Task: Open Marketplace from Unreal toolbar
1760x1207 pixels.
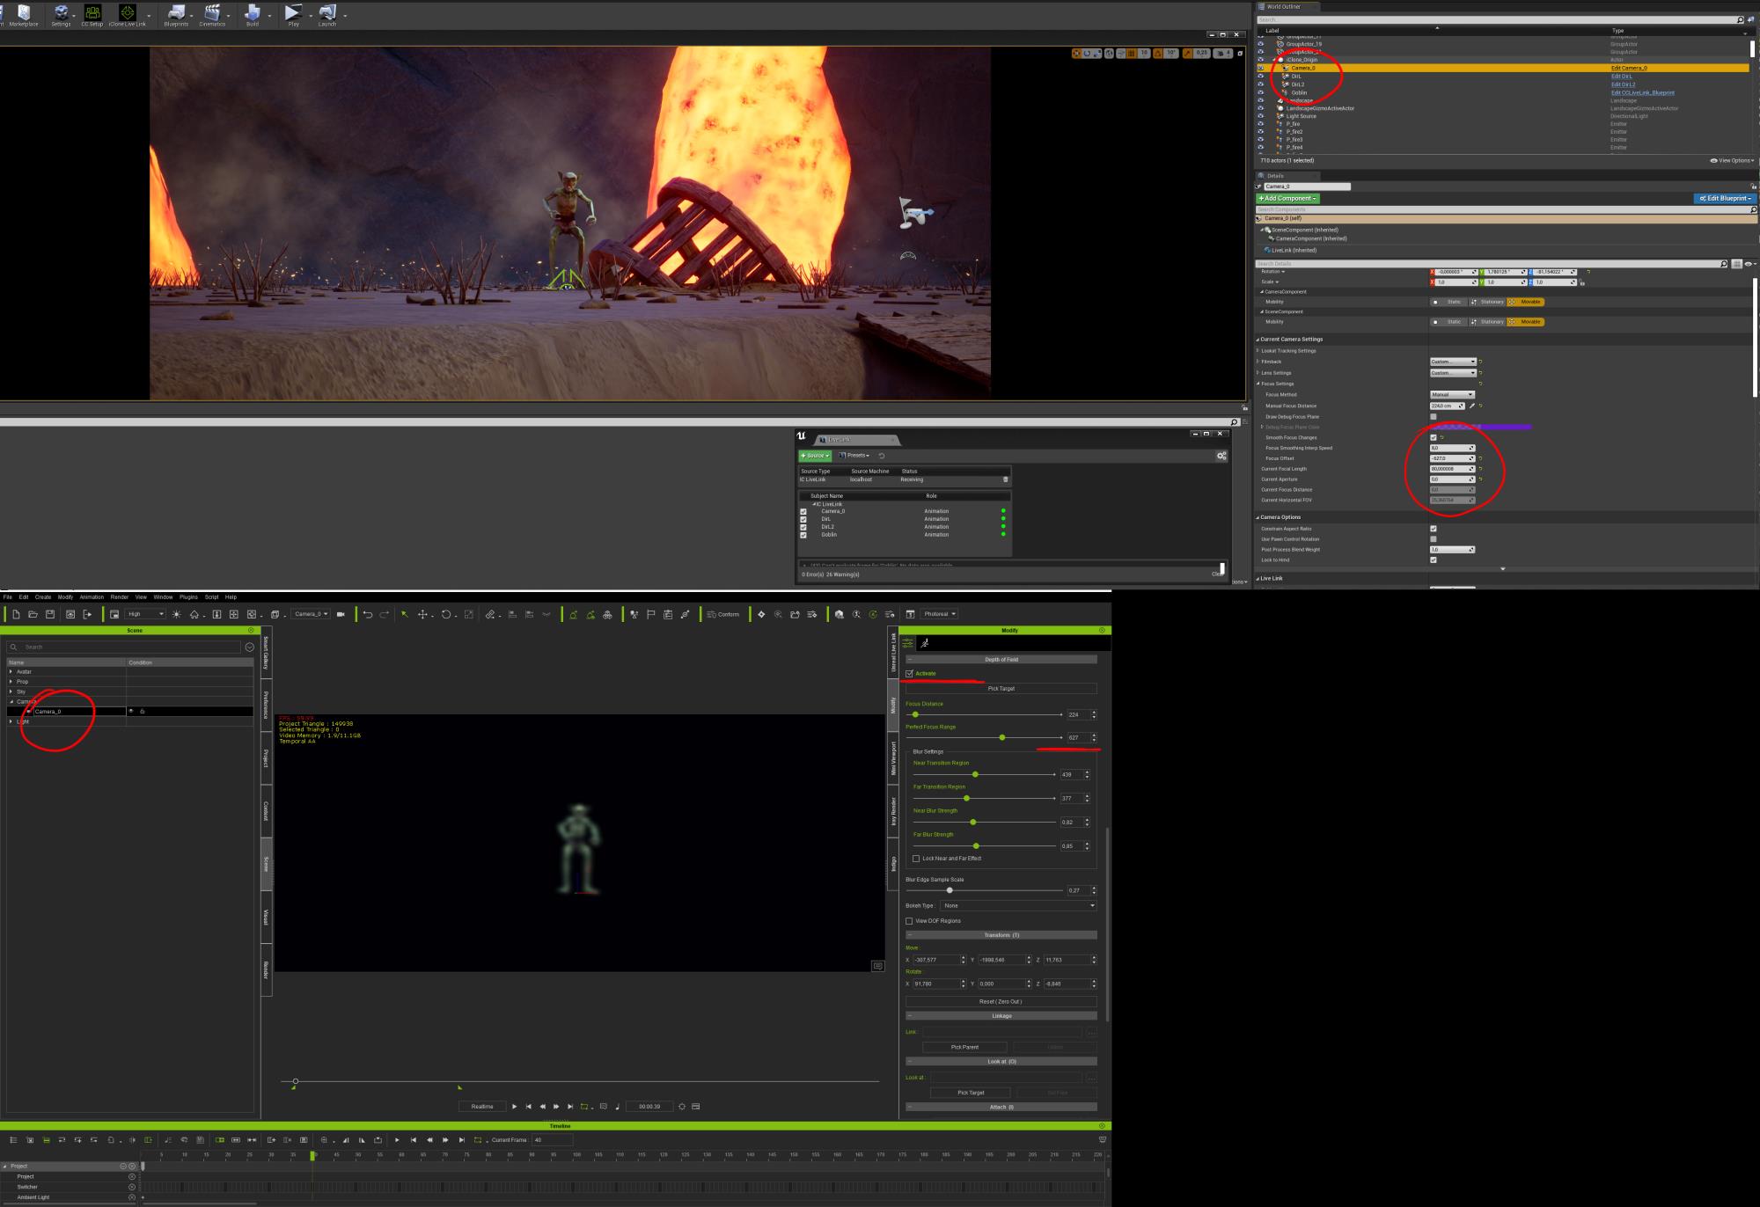Action: point(24,15)
